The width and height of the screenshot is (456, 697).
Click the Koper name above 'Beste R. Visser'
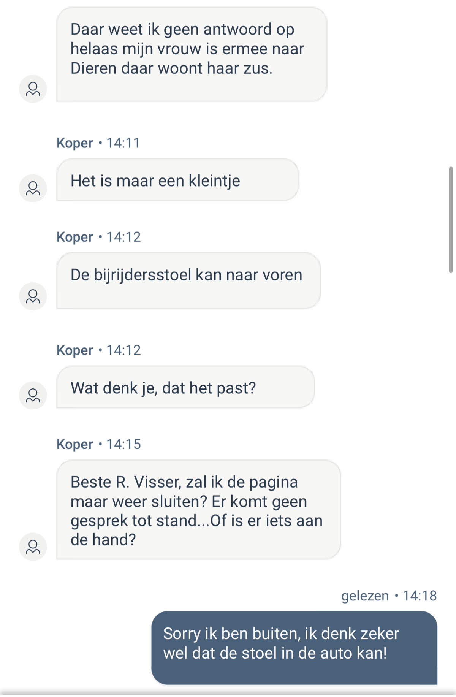pos(75,444)
